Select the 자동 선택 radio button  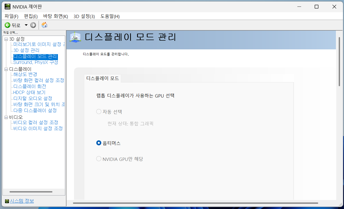tap(99, 112)
